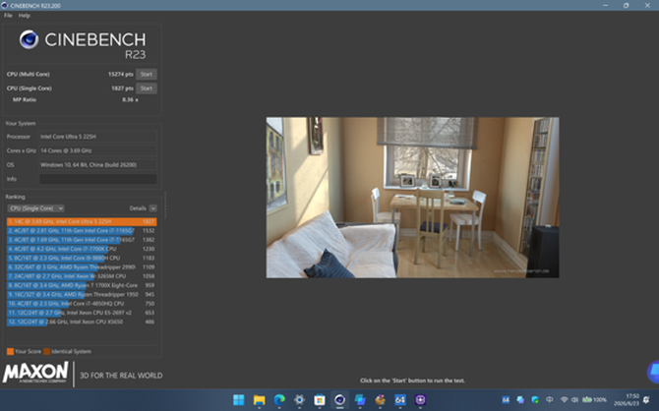Click the Cinebench taskbar icon

(340, 399)
